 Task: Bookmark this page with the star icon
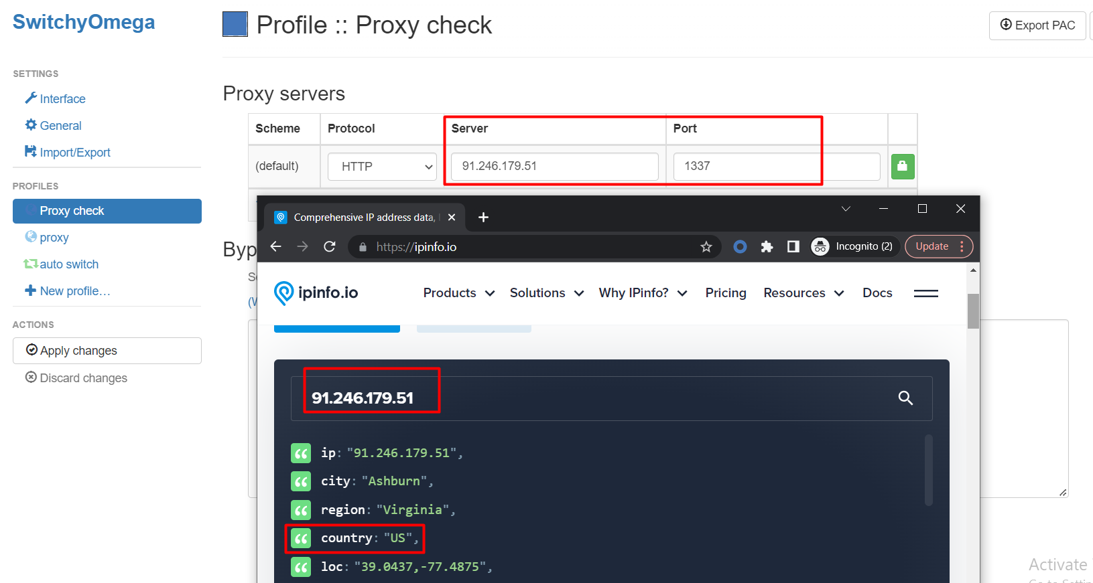pos(706,247)
